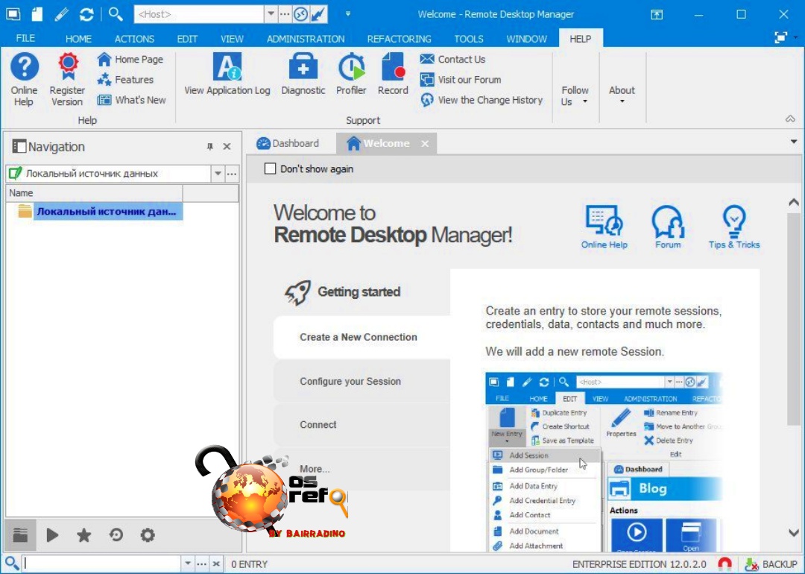Switch to the ADMINISTRATION ribbon tab
The height and width of the screenshot is (574, 805).
[306, 39]
